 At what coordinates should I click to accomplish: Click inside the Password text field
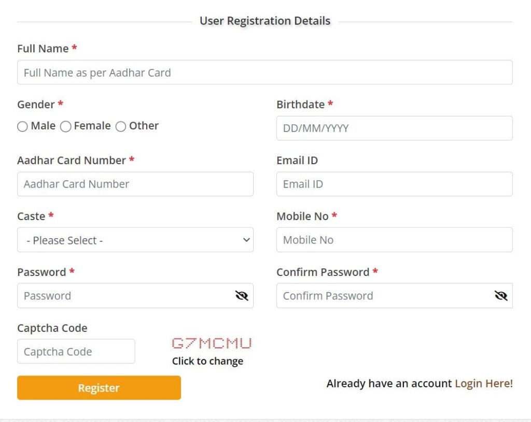click(124, 296)
